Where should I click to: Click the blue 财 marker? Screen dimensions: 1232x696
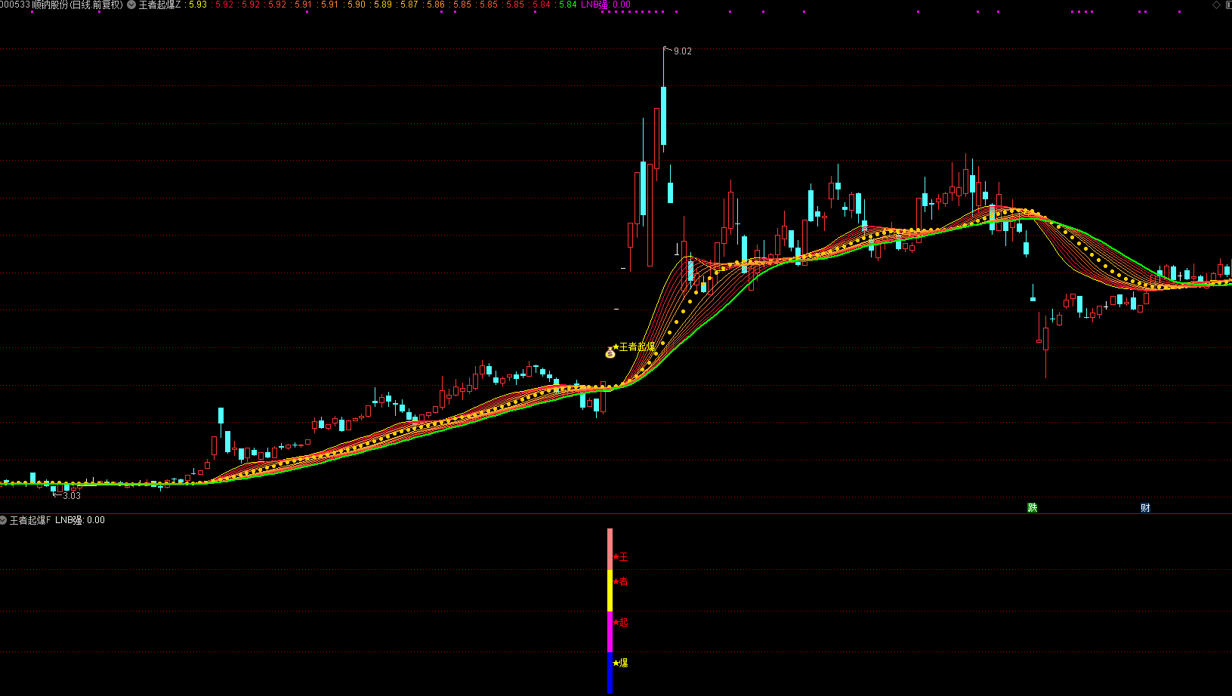point(1145,507)
